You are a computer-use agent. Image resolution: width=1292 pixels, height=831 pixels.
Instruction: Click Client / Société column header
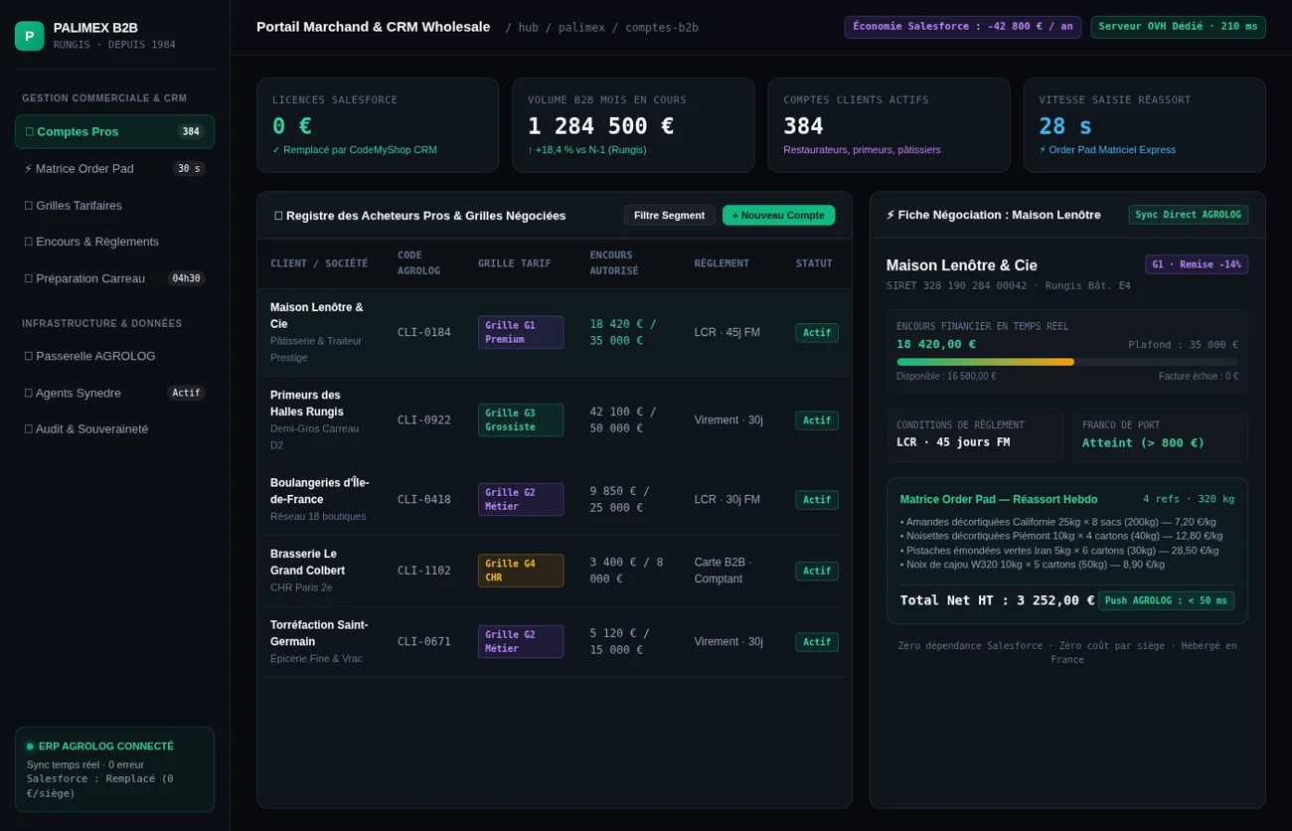[319, 263]
